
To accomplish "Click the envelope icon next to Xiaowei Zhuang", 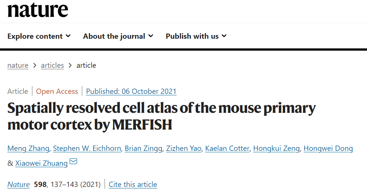I will (x=73, y=161).
